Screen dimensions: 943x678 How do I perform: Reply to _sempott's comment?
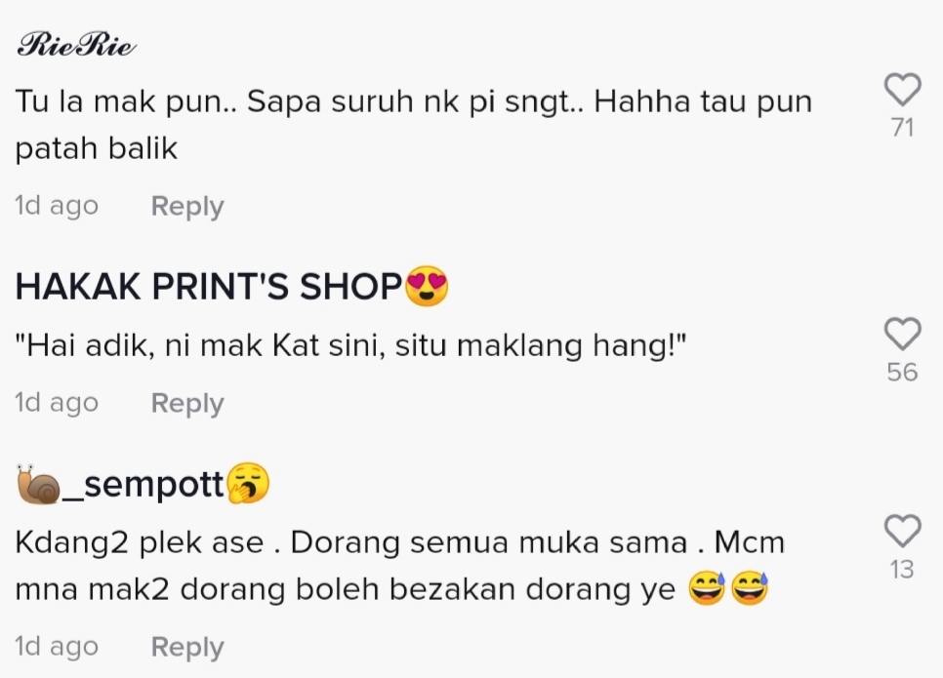187,648
